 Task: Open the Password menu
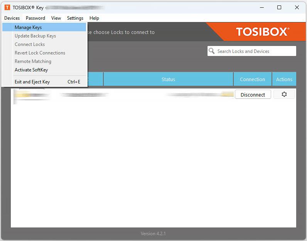tap(35, 18)
